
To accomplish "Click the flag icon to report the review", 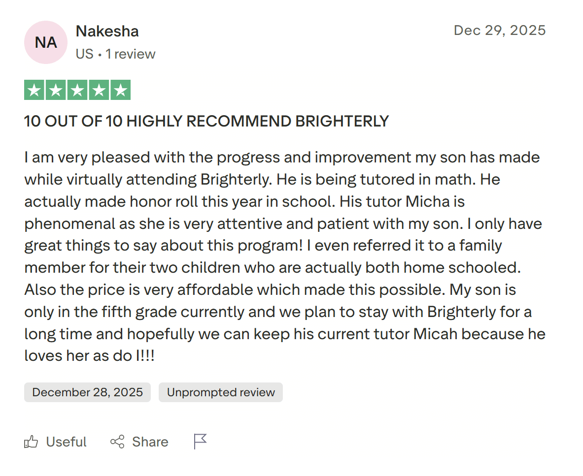I will pyautogui.click(x=200, y=442).
